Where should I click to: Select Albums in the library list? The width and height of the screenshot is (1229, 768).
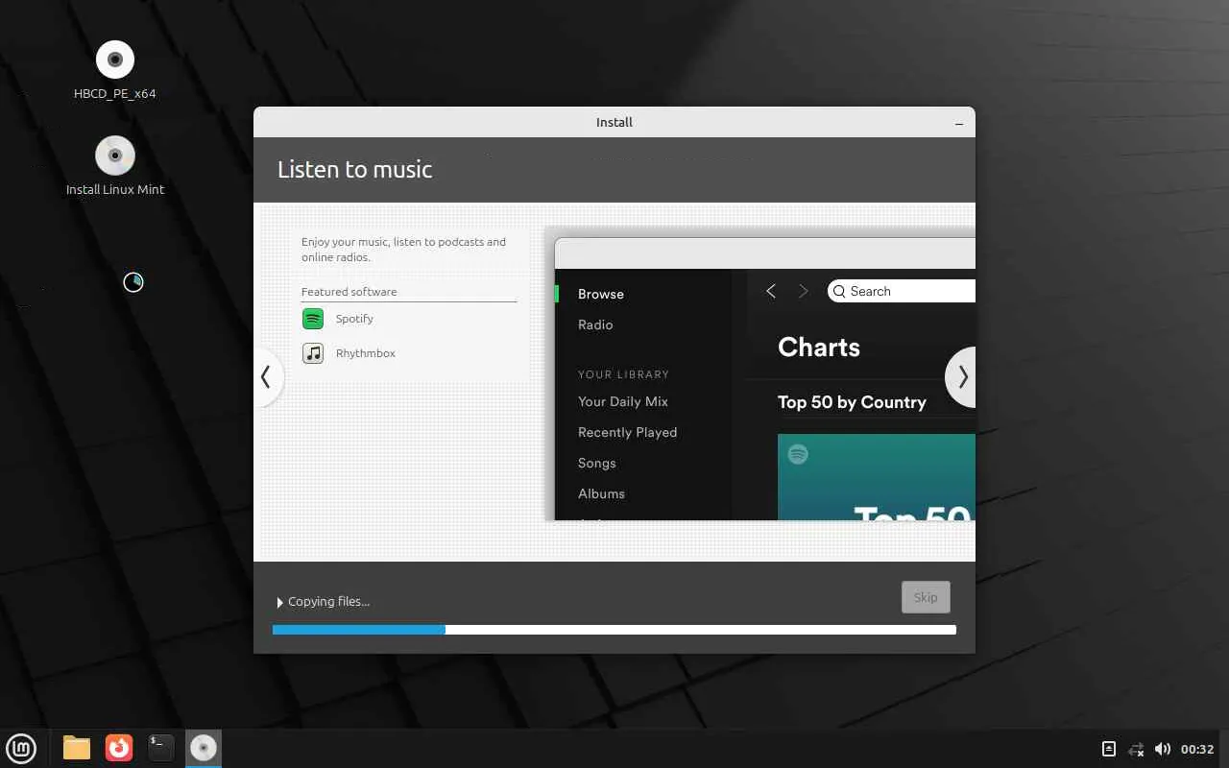(601, 493)
